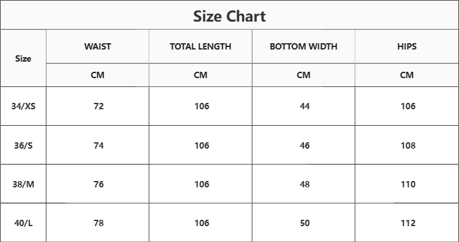This screenshot has height=242, width=459.
Task: Click hips value 108 for 36/S
Action: point(408,145)
